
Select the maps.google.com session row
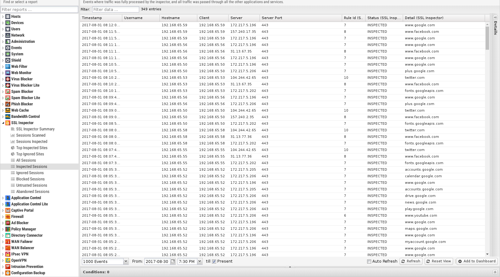[282, 229]
